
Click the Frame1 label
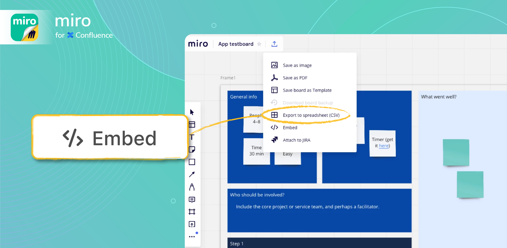click(228, 78)
